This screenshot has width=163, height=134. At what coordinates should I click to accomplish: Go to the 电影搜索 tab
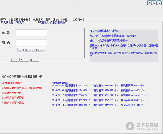[x=38, y=19]
